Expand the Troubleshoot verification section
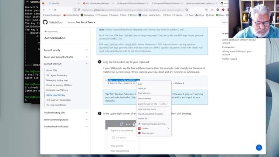This screenshot has width=279, height=157. 66,126
